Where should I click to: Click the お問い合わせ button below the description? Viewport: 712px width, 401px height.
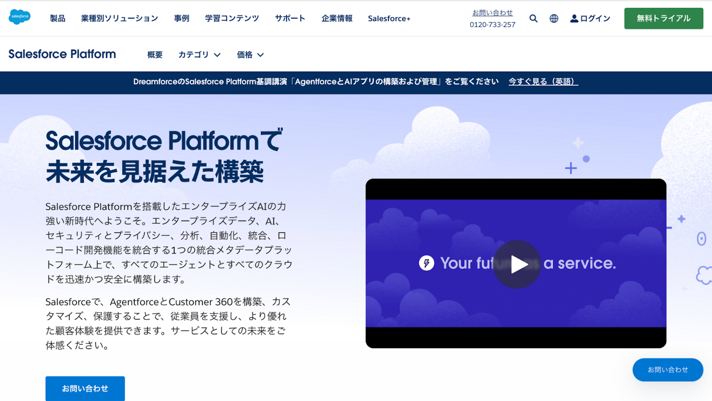85,389
